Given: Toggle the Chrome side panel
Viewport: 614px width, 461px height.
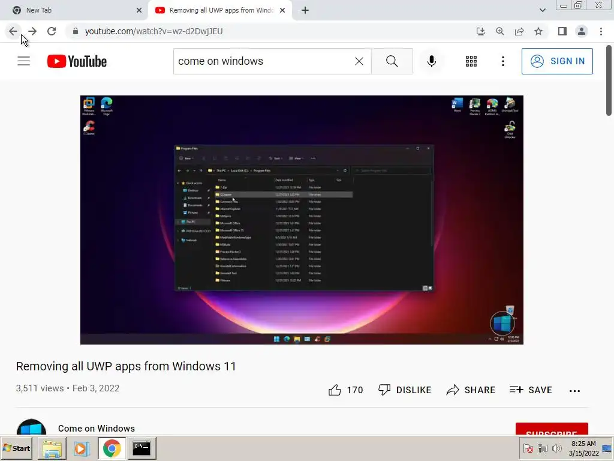Looking at the screenshot, I should tap(562, 31).
